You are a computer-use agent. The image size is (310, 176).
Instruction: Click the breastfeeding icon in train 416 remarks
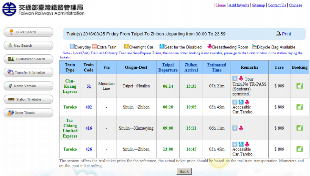(241, 128)
